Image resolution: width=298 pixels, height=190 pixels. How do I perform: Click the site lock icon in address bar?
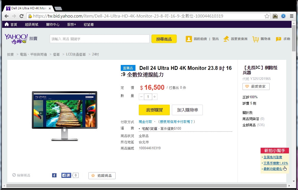click(30, 16)
